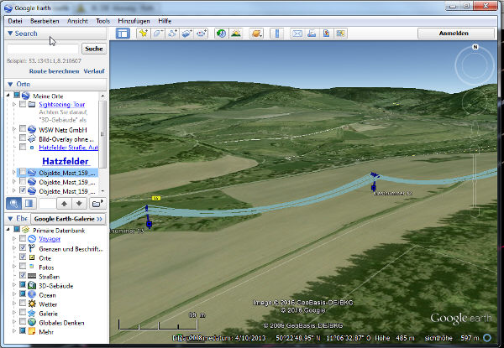504x348 pixels.
Task: Move the selected place up with the arrow
Action: point(64,203)
